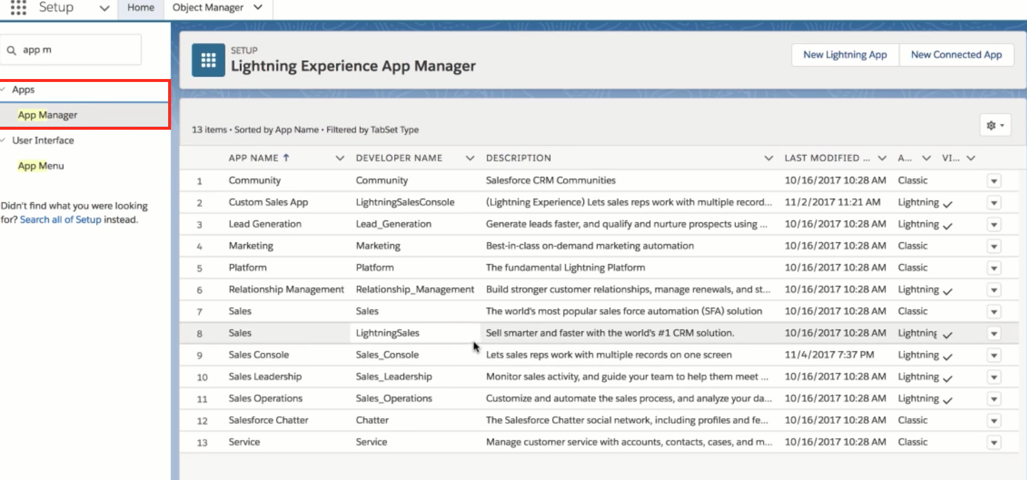Sort by the App Name column header
1027x480 pixels.
pos(253,158)
